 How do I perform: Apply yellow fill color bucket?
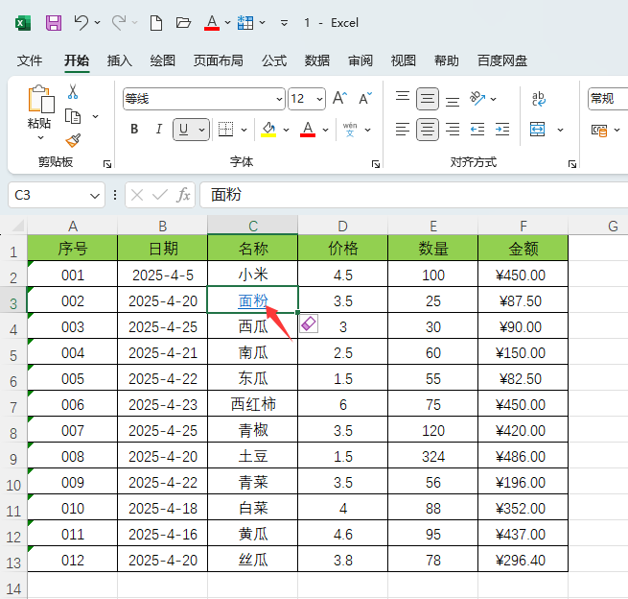point(268,129)
